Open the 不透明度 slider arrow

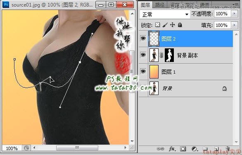(235, 14)
